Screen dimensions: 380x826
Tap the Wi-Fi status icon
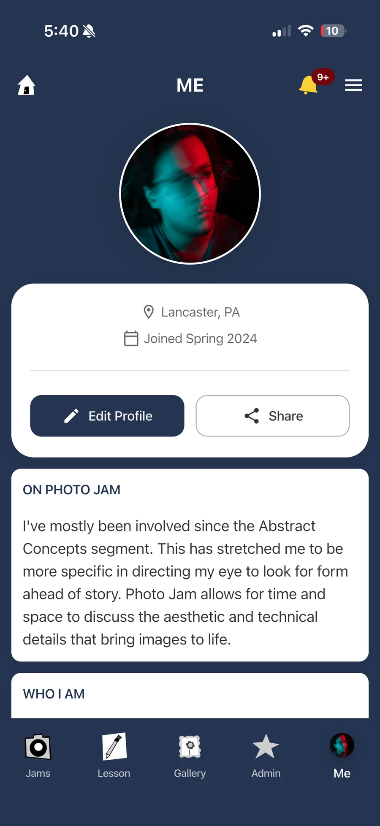coord(305,31)
